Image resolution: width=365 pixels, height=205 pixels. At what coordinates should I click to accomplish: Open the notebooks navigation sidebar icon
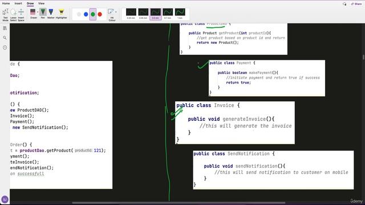pos(5,28)
